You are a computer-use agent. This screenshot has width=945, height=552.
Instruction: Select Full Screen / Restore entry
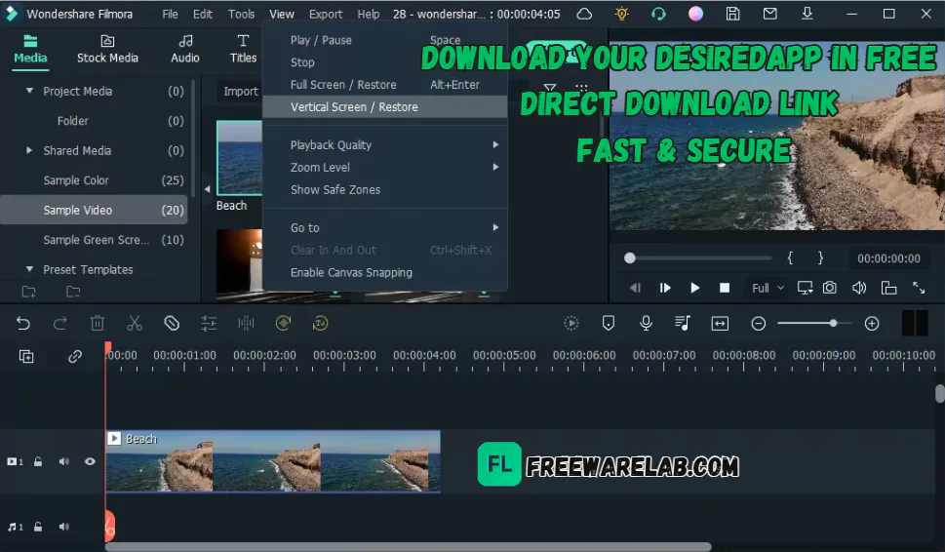pyautogui.click(x=385, y=85)
